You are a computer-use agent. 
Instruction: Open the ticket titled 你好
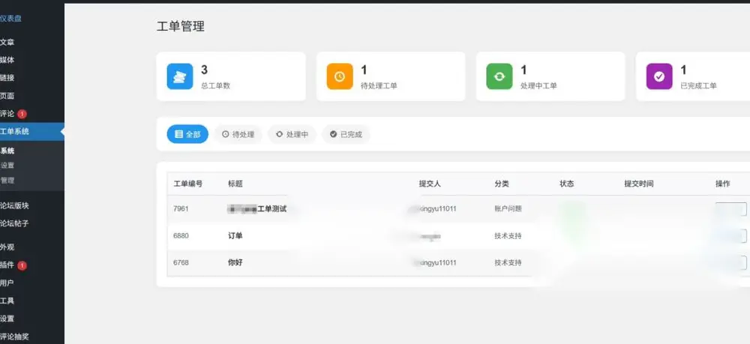[x=235, y=262]
